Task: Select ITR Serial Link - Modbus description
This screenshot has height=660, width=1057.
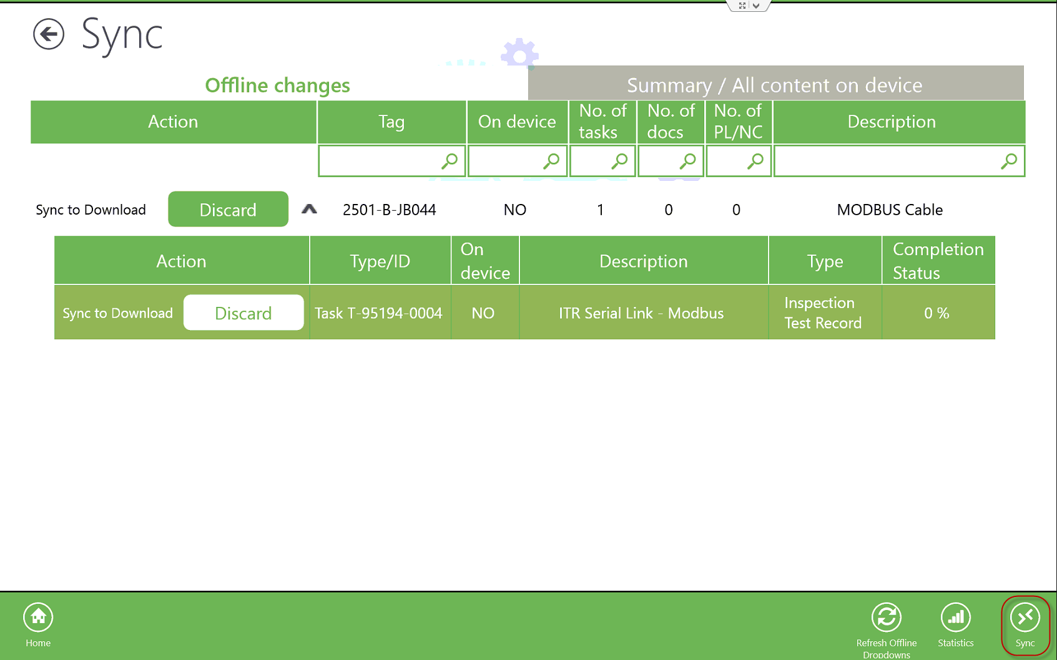Action: pyautogui.click(x=641, y=313)
